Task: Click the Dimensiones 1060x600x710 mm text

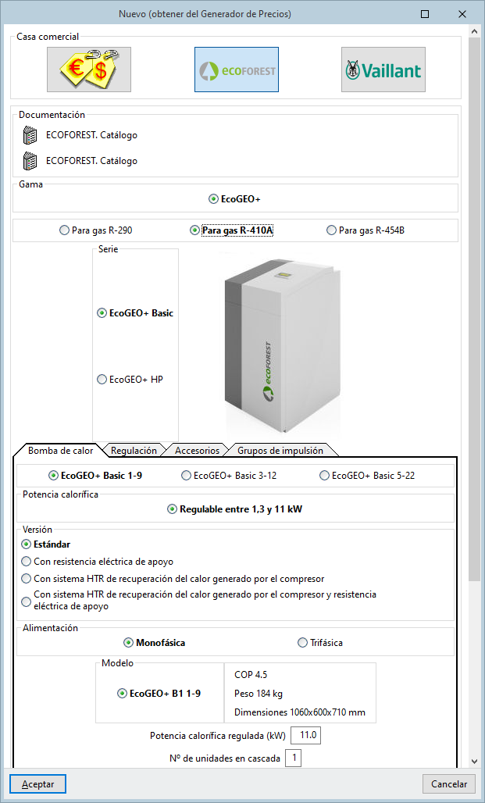Action: [300, 712]
